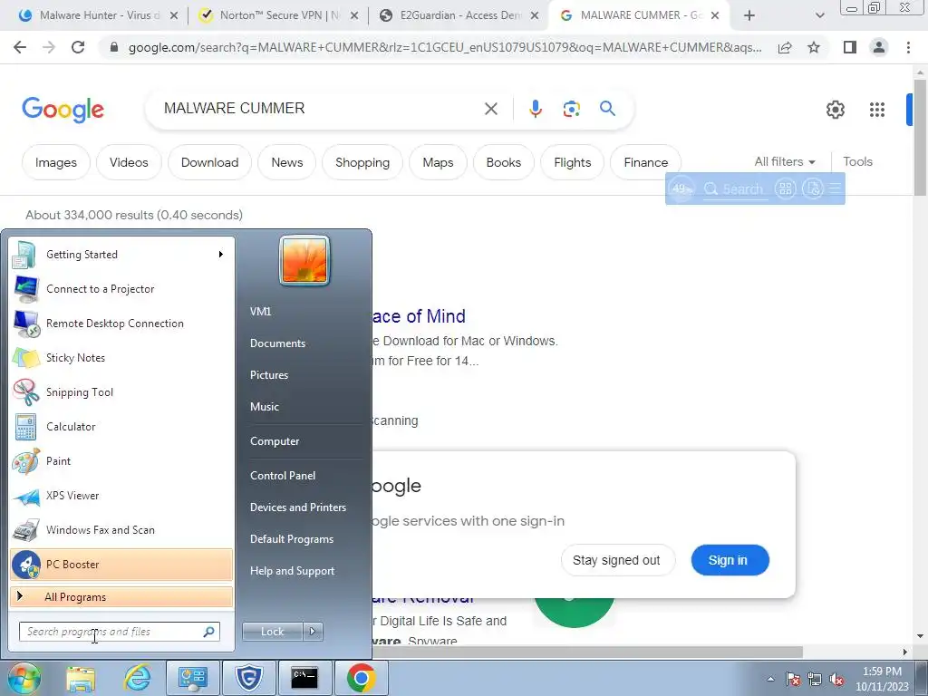Click the Google logo
928x696 pixels.
63,110
